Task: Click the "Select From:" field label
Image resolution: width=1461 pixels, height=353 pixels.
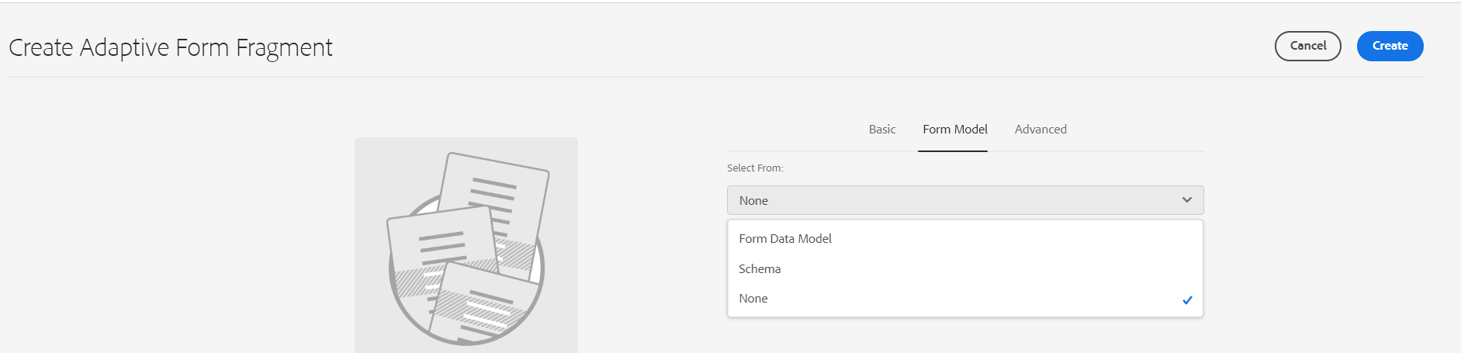Action: click(x=755, y=168)
